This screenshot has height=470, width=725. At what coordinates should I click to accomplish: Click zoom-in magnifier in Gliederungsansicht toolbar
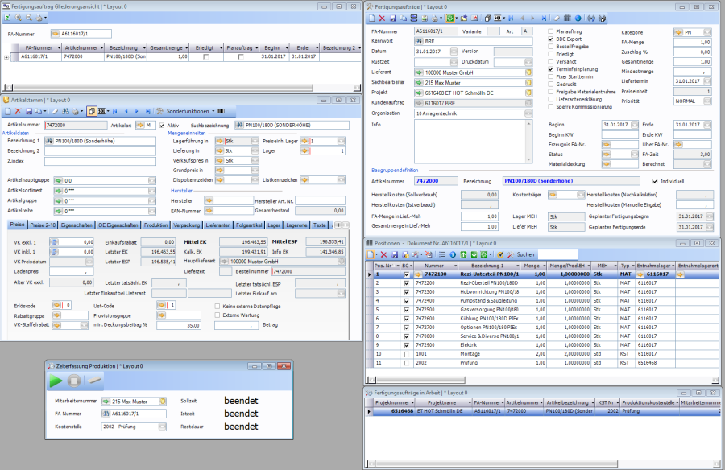point(19,17)
